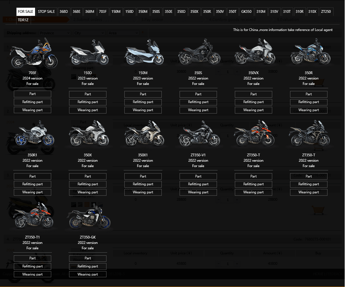Screen dimensions: 345x287
Task: Switch to the STOP SALE tab
Action: [46, 11]
